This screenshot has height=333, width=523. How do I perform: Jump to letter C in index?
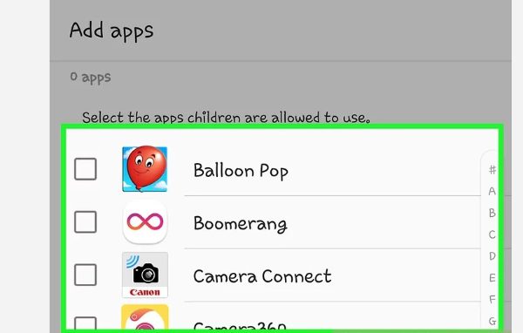(492, 234)
